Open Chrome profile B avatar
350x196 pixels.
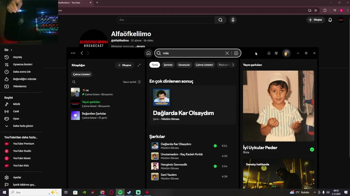click(341, 10)
